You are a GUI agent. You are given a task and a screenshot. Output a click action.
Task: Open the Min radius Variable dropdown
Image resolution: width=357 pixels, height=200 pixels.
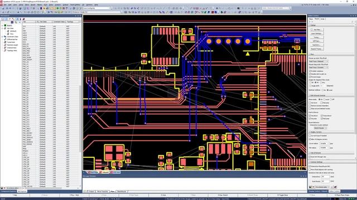(x=324, y=148)
